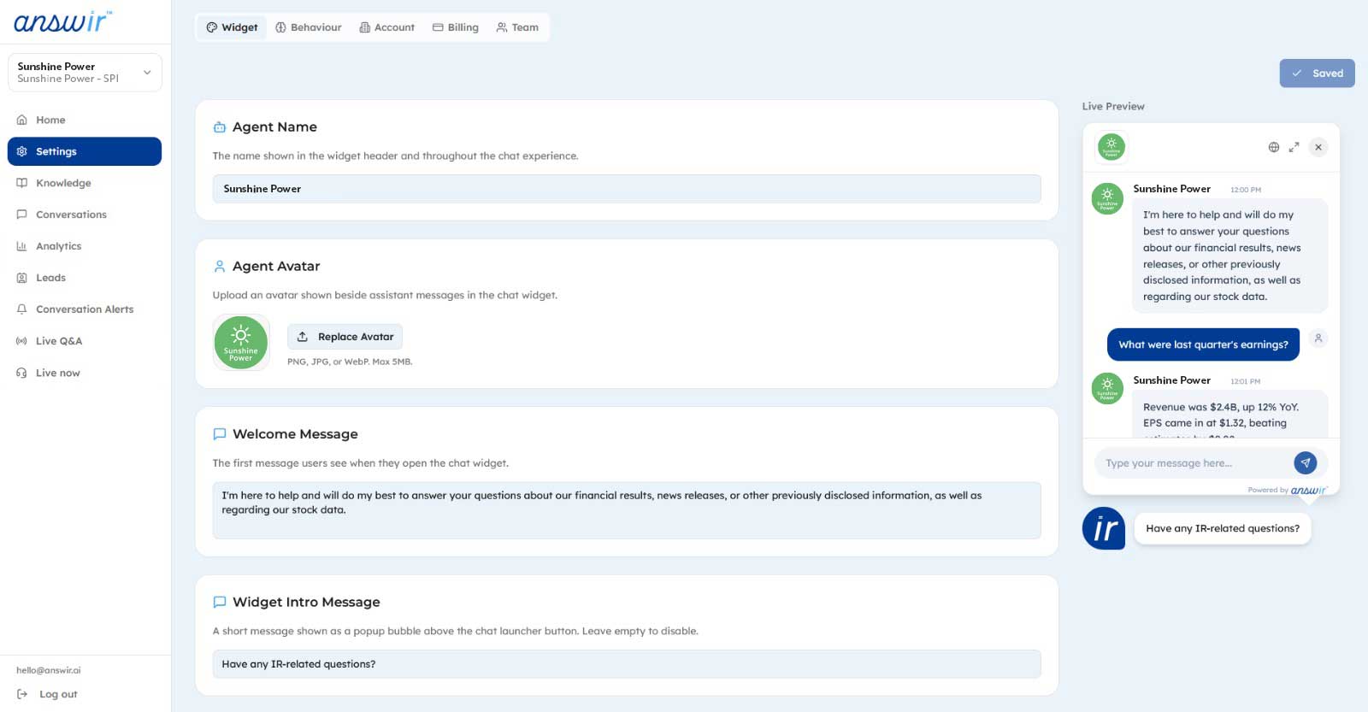The width and height of the screenshot is (1368, 712).
Task: Click the Log out arrow icon
Action: pyautogui.click(x=22, y=694)
